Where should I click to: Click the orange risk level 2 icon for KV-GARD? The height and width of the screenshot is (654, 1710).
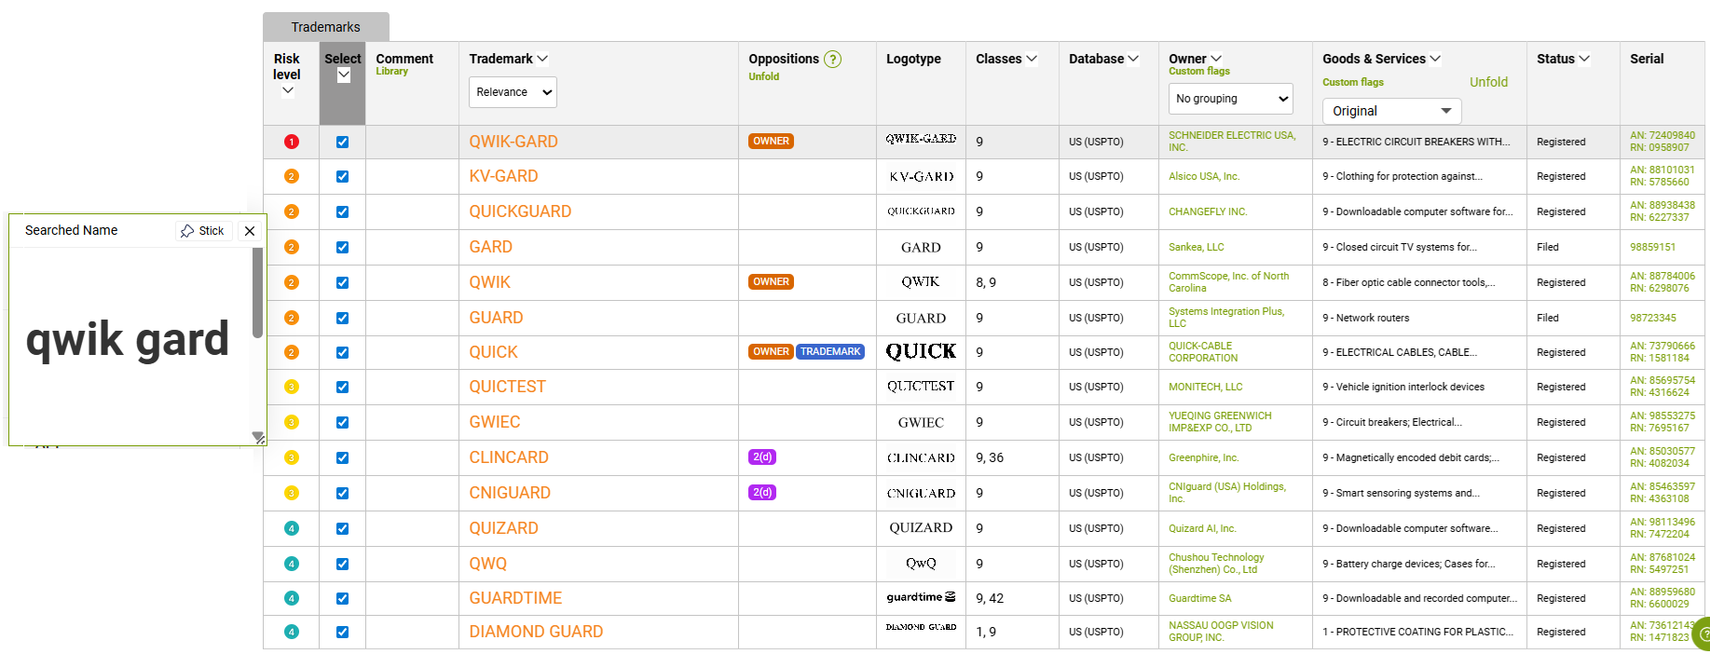coord(291,176)
